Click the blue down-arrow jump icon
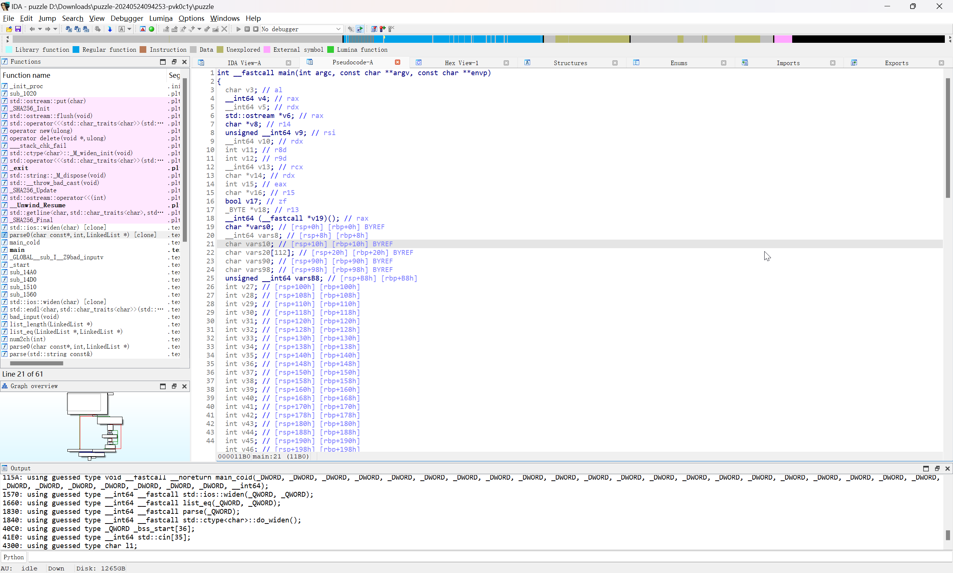 point(110,29)
